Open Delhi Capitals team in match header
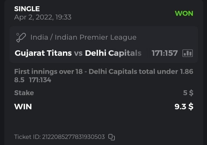This screenshot has height=145, width=207. [113, 53]
